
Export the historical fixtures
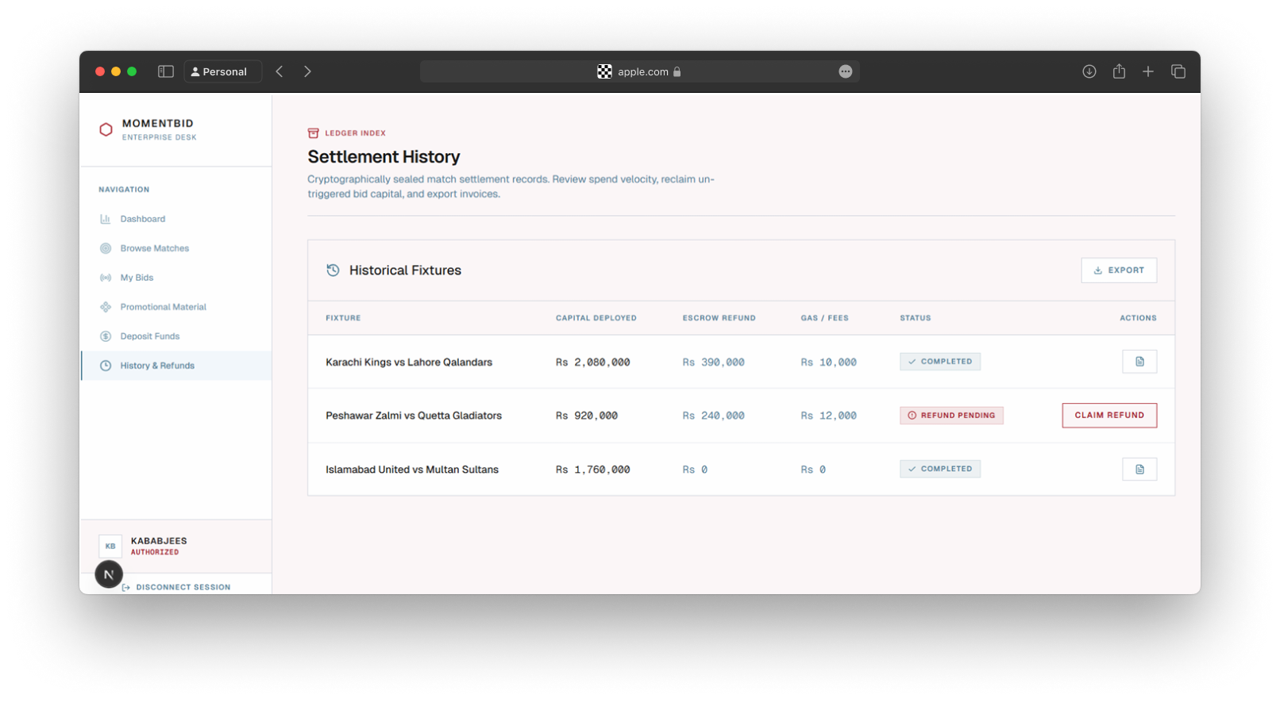[1119, 270]
